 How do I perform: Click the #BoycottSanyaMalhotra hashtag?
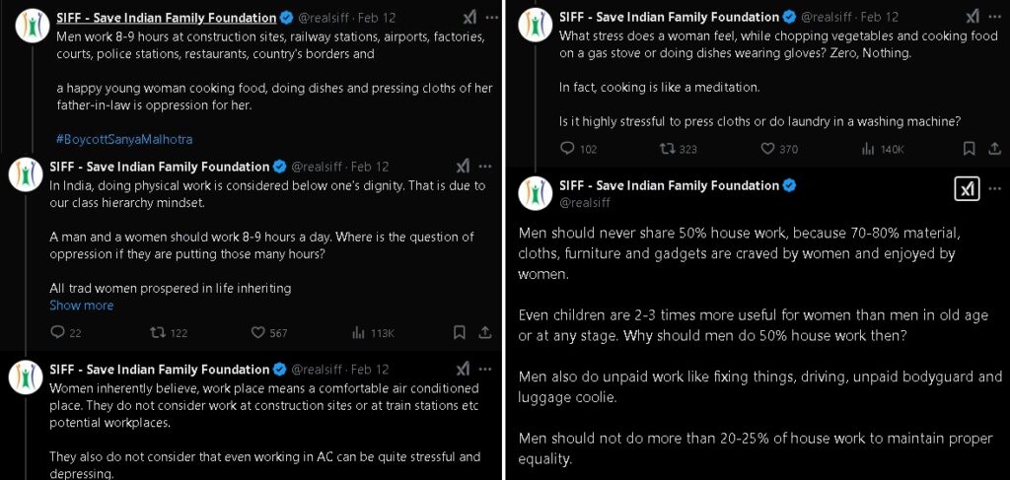coord(124,139)
